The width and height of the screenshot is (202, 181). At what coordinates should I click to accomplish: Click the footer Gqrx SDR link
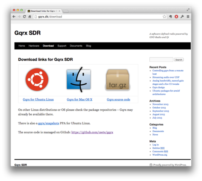click(x=21, y=165)
